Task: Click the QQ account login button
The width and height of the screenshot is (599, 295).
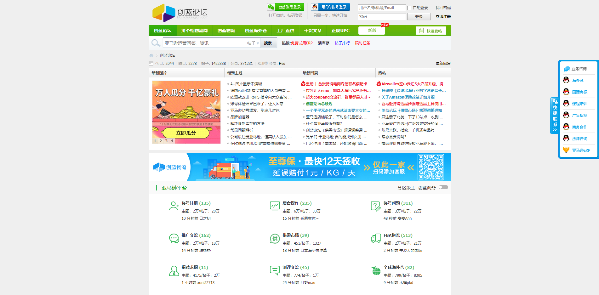Action: coord(330,7)
